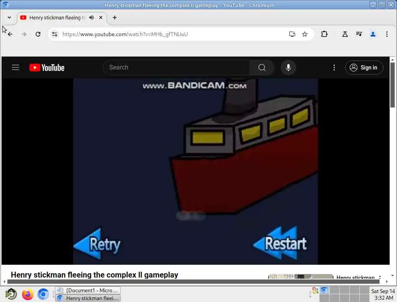Open the Extensions puzzle icon
This screenshot has width=397, height=302.
(x=325, y=34)
